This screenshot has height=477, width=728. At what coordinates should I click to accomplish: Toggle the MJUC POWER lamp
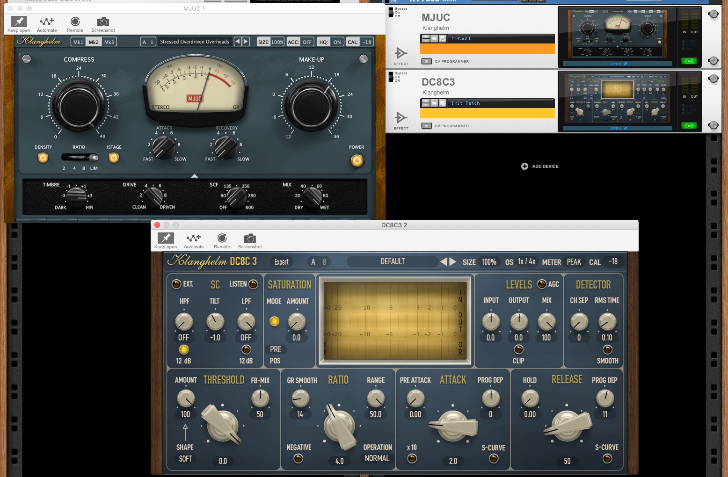pyautogui.click(x=357, y=161)
